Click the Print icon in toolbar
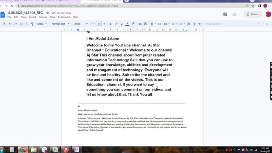The height and width of the screenshot is (153, 272). pyautogui.click(x=21, y=24)
